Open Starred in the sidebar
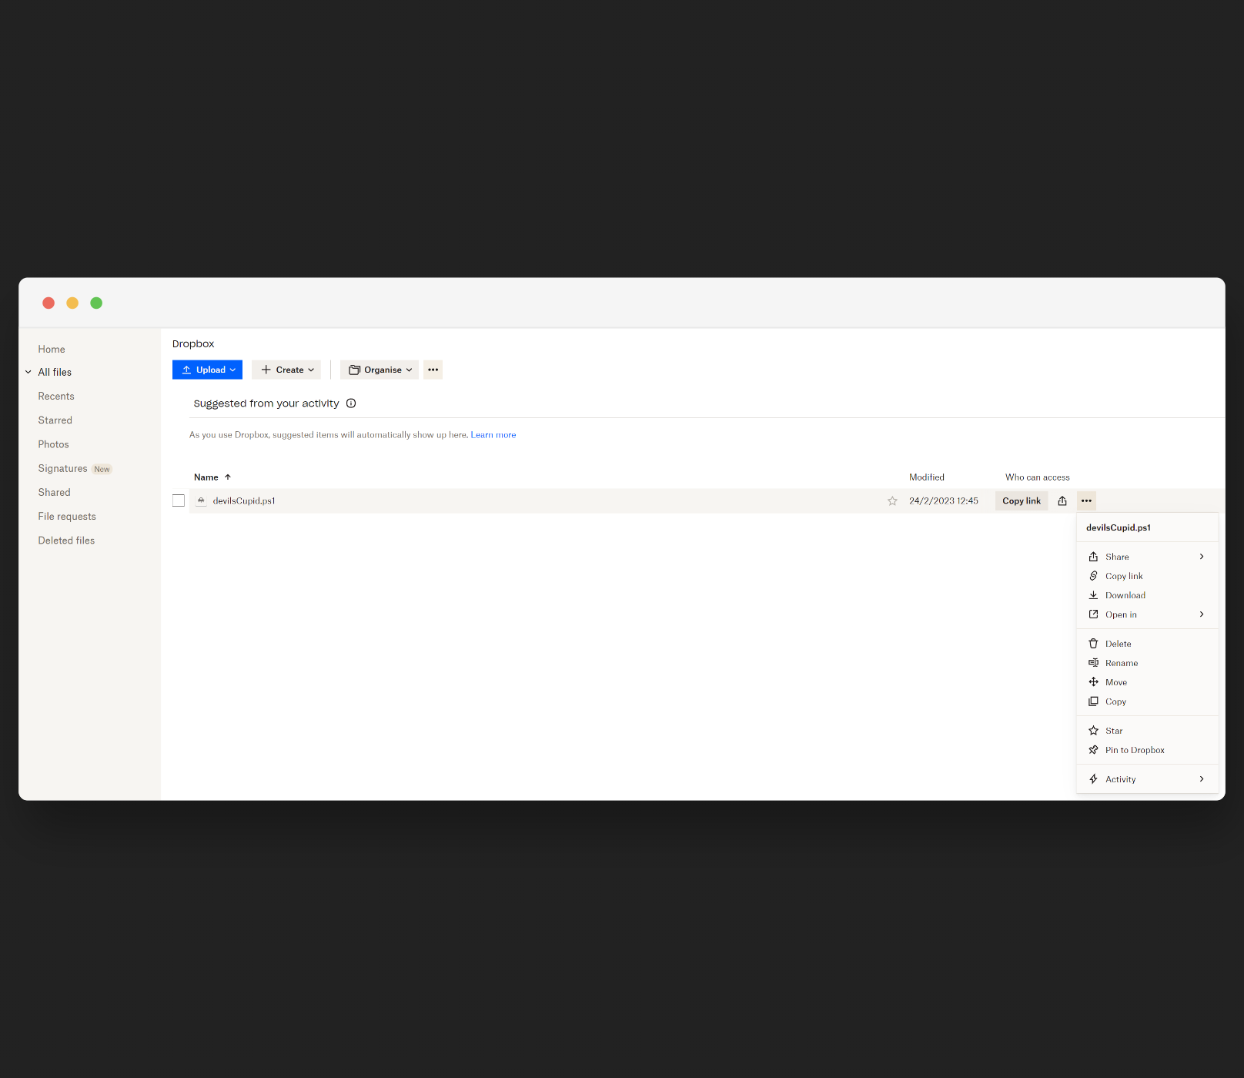The image size is (1244, 1078). (x=55, y=420)
